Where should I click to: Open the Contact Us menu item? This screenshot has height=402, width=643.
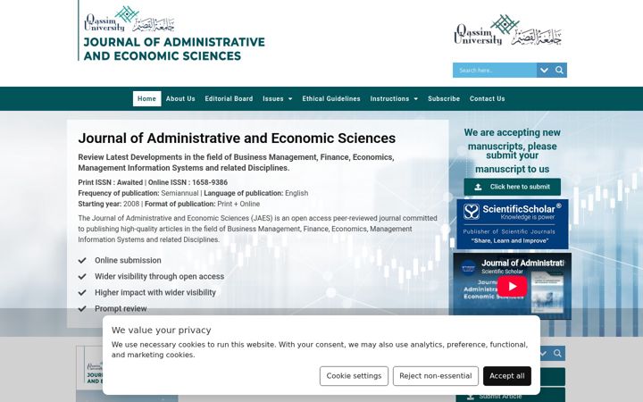click(488, 99)
